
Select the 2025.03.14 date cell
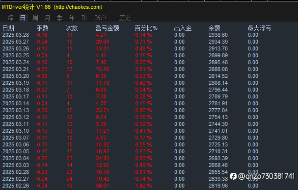(16, 103)
